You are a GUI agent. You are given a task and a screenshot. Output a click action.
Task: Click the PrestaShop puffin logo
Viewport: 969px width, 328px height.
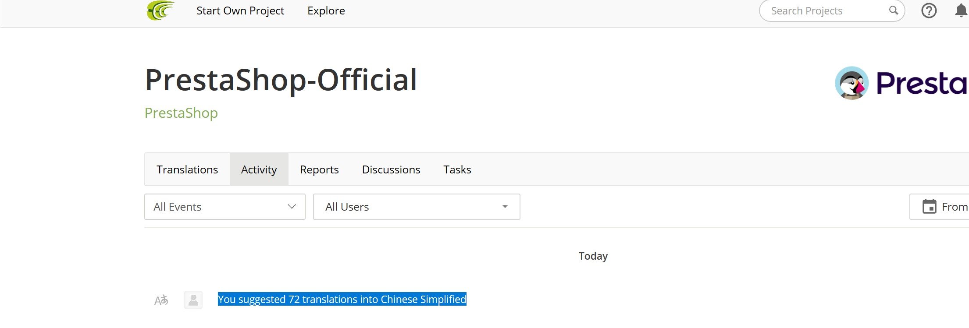coord(851,83)
